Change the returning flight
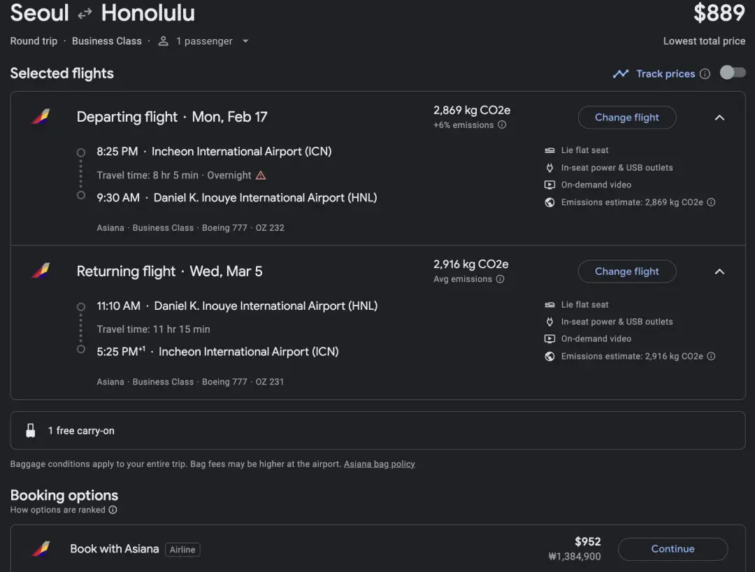This screenshot has height=572, width=755. (626, 271)
